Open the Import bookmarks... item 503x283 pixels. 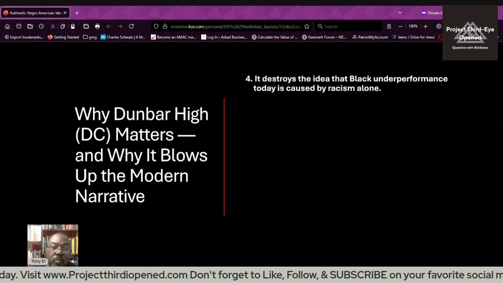click(24, 37)
